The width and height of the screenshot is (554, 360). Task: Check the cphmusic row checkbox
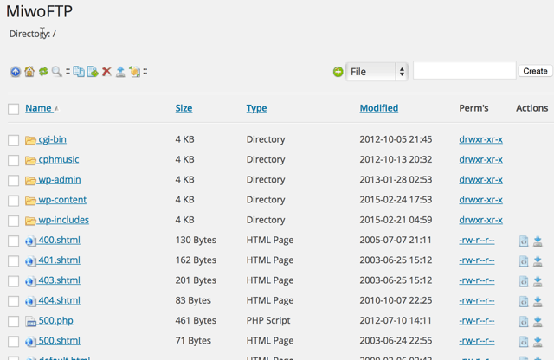14,160
